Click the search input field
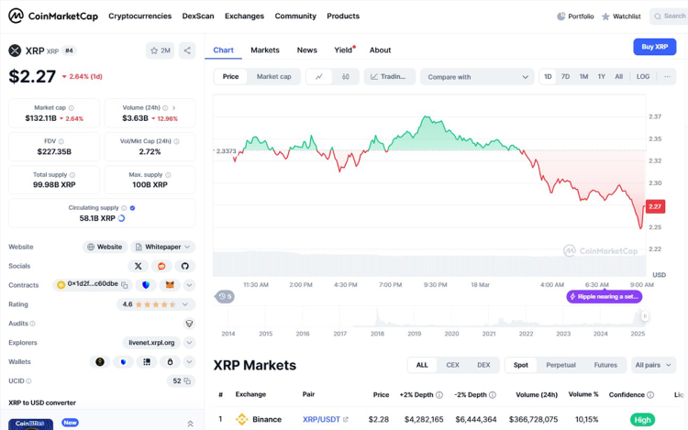 pyautogui.click(x=670, y=17)
